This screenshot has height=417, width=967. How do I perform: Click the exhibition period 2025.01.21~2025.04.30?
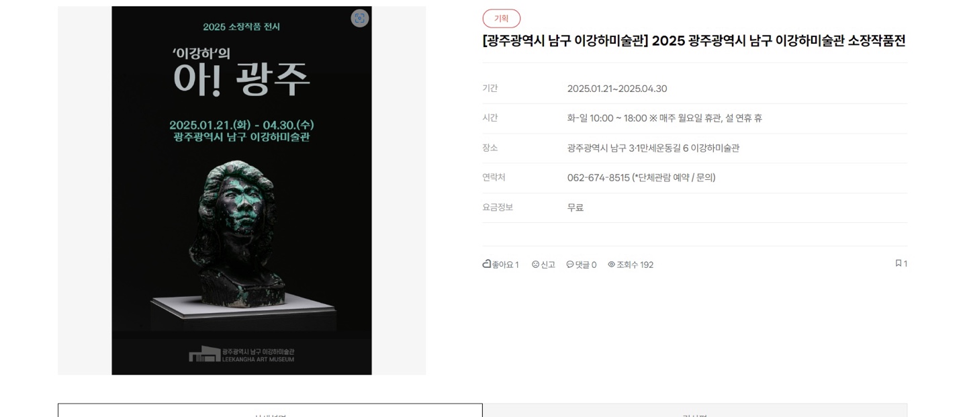617,89
